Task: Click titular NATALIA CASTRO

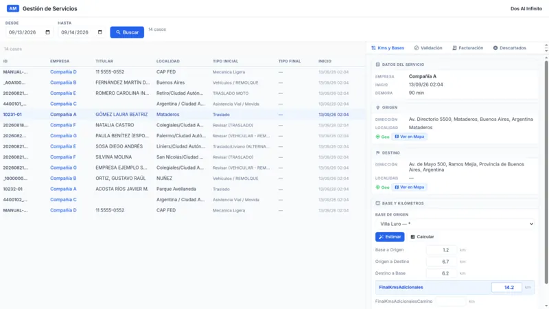Action: tap(115, 125)
